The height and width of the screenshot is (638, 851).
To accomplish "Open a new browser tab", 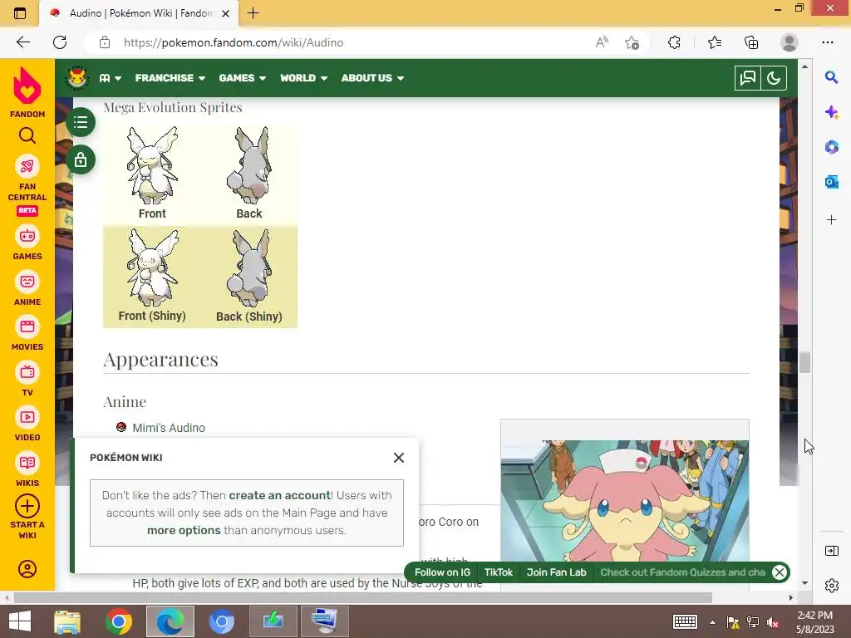I will click(253, 13).
